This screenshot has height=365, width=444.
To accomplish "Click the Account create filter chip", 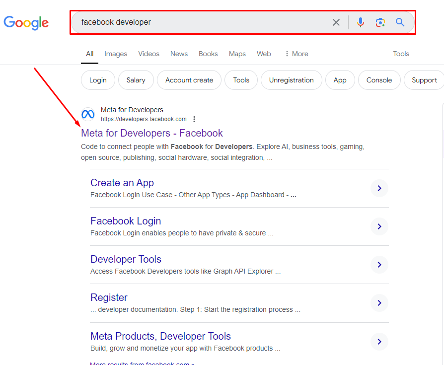I will click(189, 80).
